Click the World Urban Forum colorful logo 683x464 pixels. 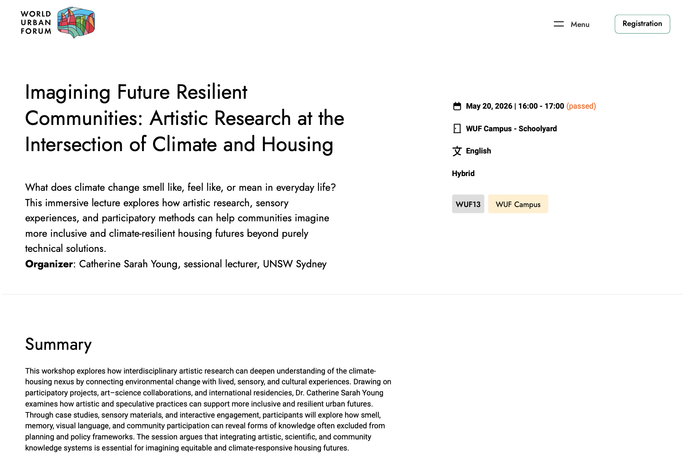(x=76, y=22)
